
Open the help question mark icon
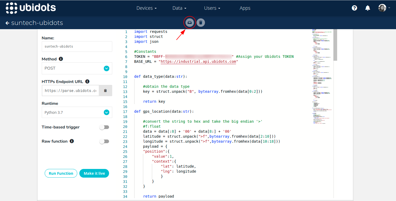(x=354, y=8)
